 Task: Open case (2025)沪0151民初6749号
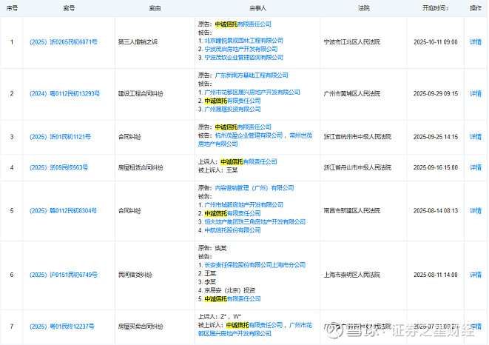tap(64, 275)
